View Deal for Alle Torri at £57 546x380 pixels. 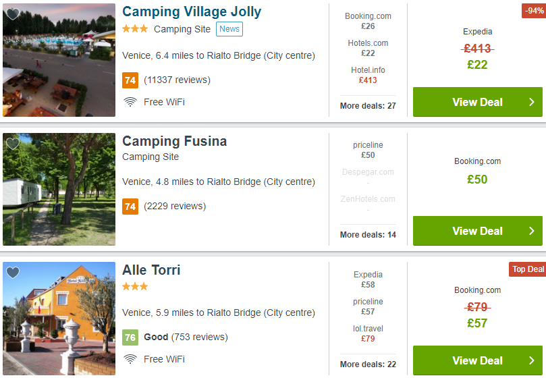coord(477,360)
